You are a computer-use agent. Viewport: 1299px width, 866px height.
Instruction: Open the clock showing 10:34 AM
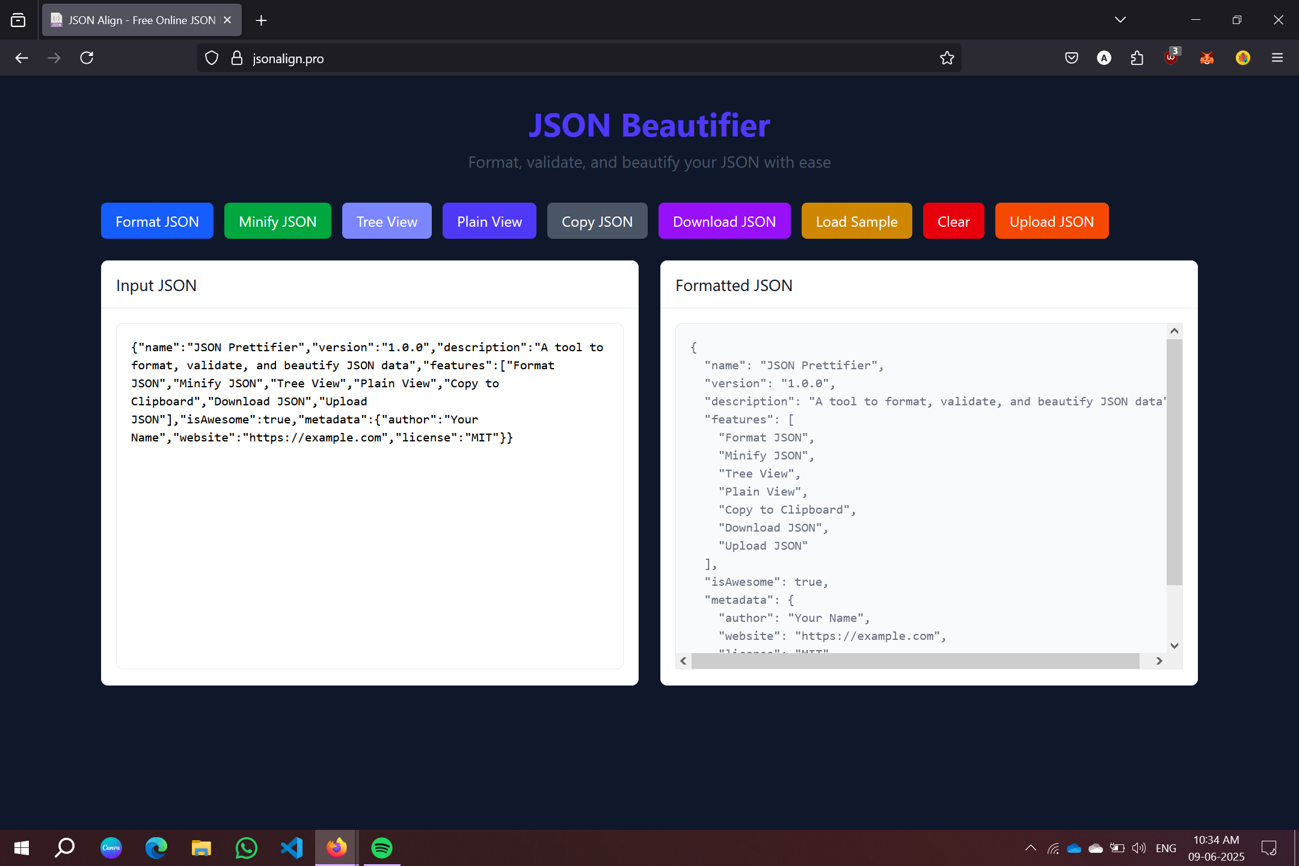[1216, 848]
